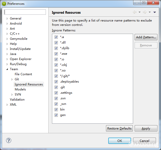Expand the Android preferences node
The width and height of the screenshot is (161, 150).
click(7, 24)
